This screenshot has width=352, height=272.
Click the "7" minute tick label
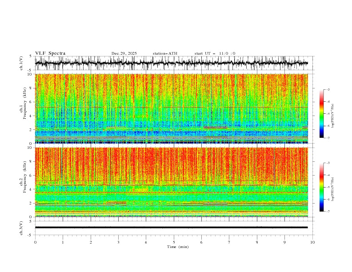pyautogui.click(x=229, y=242)
